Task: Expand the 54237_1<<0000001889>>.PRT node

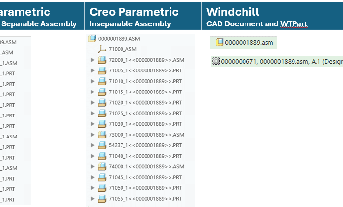Action: tap(92, 145)
